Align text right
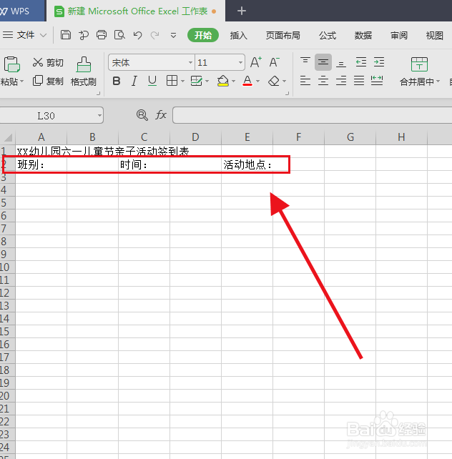The width and height of the screenshot is (452, 459). [341, 81]
